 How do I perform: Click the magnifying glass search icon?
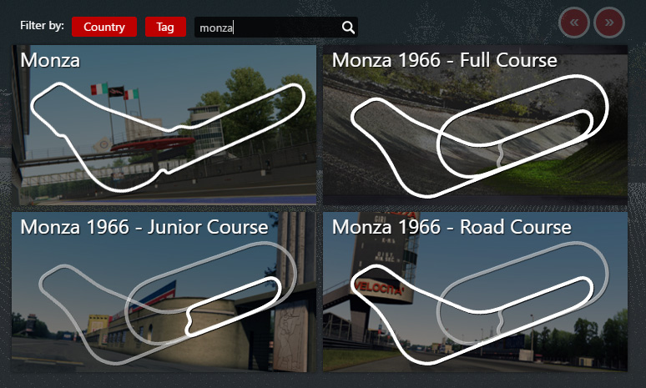[x=348, y=28]
